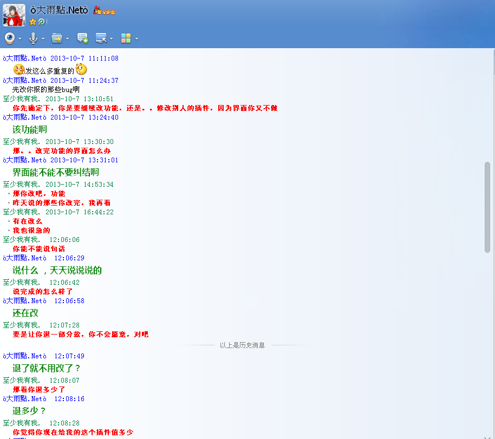Send a file using folder arrow icon
This screenshot has width=495, height=439.
pyautogui.click(x=57, y=38)
